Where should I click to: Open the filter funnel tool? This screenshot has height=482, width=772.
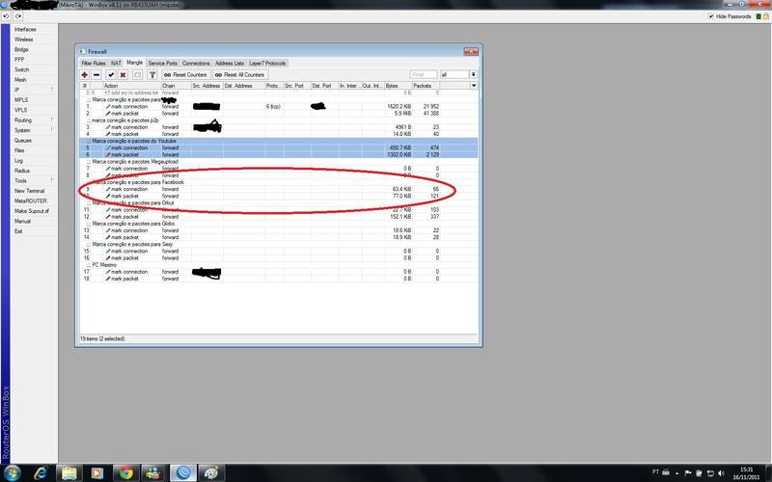152,75
